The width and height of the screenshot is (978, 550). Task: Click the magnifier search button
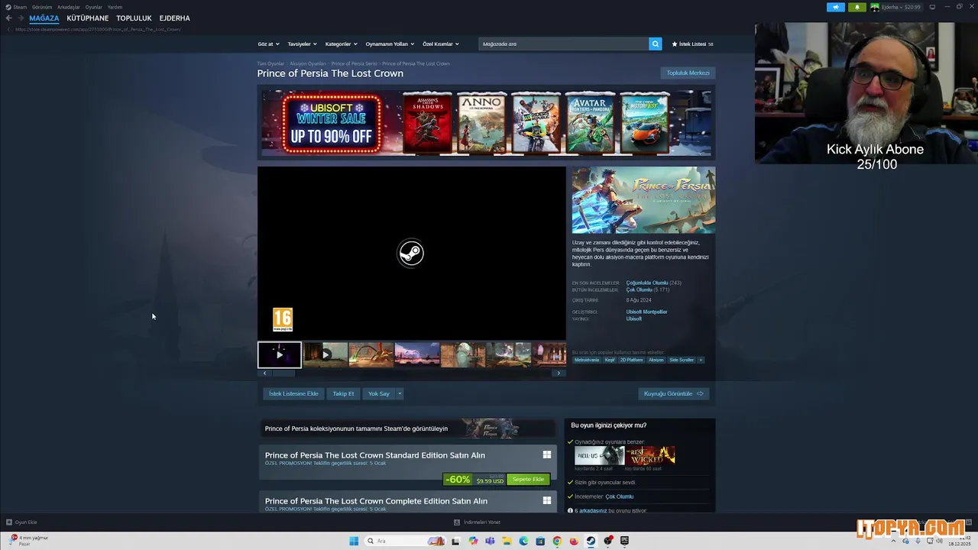coord(656,44)
